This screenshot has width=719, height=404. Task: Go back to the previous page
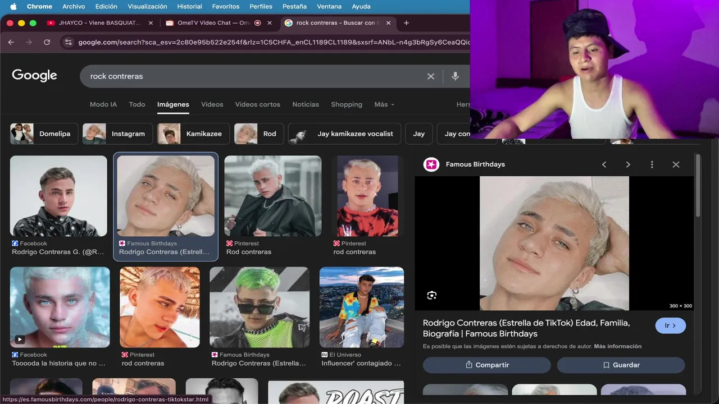[11, 42]
